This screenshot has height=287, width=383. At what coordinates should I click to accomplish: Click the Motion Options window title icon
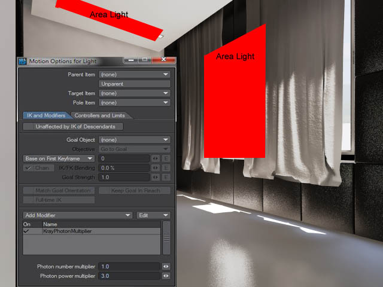point(23,61)
